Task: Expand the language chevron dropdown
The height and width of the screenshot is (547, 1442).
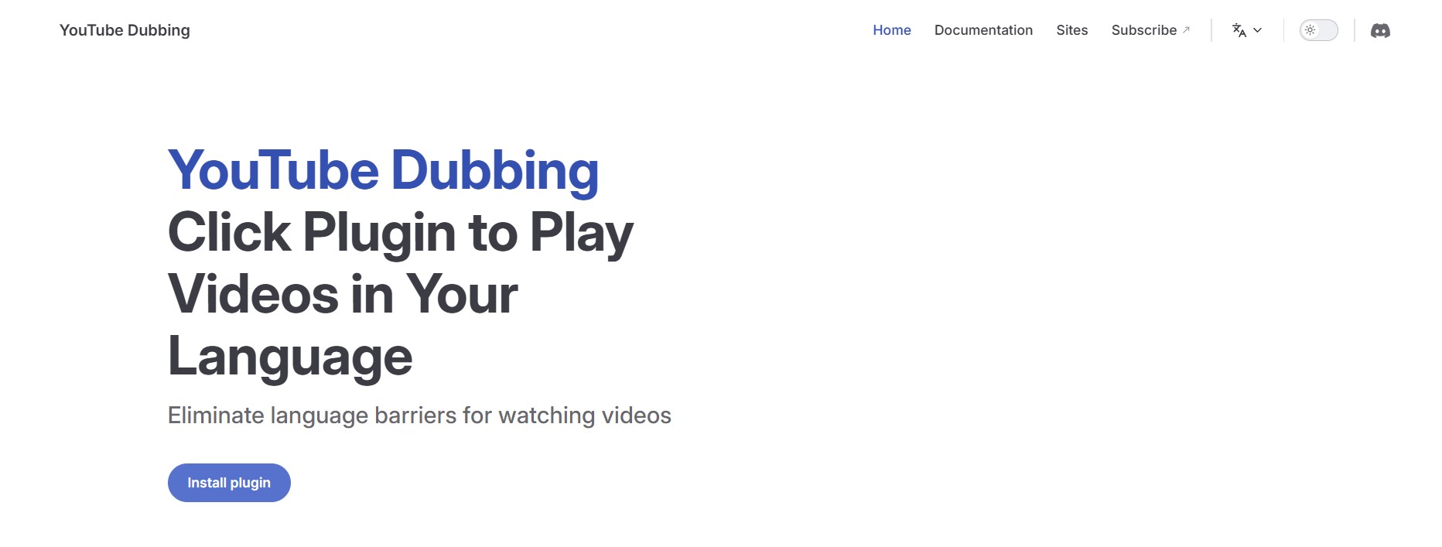Action: point(1258,30)
